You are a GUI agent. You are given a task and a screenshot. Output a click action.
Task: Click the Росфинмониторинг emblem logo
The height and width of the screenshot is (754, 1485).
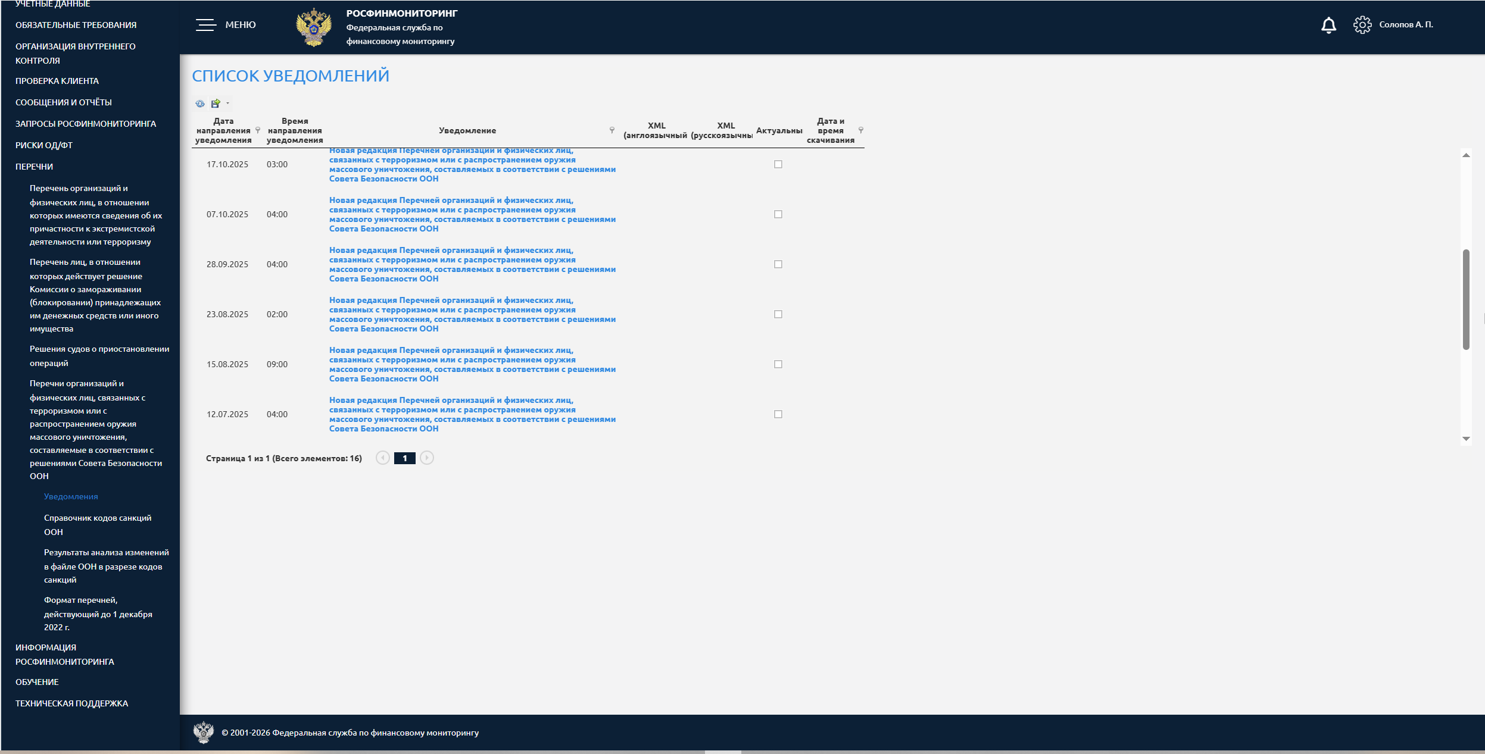(314, 27)
